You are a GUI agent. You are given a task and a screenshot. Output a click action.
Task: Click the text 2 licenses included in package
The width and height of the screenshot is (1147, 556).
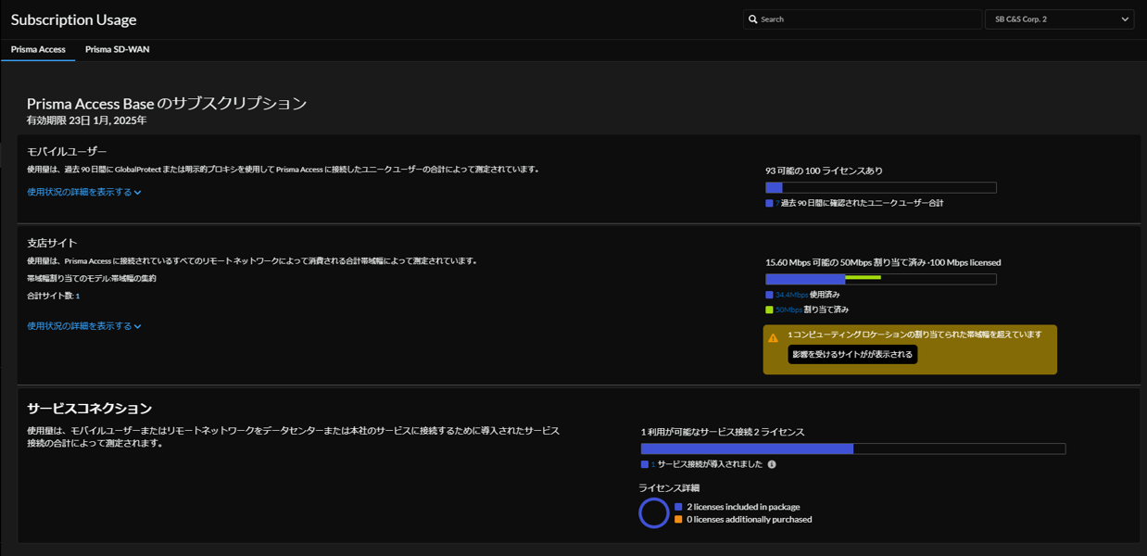click(x=743, y=507)
